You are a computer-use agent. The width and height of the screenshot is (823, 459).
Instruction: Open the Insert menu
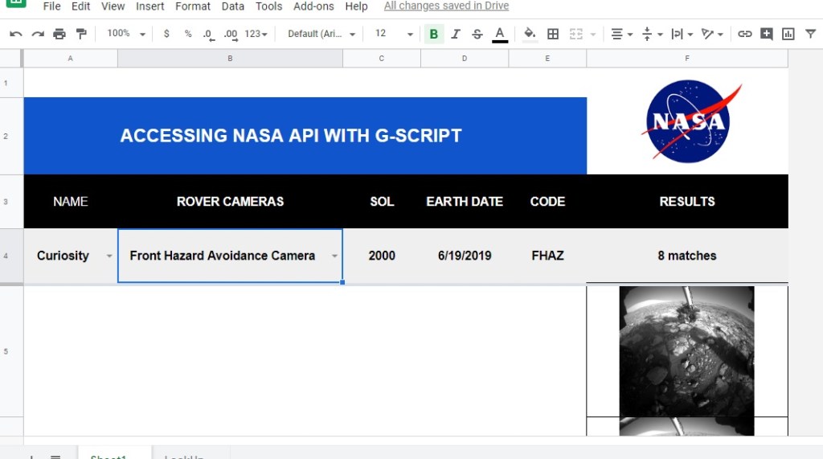click(x=149, y=6)
